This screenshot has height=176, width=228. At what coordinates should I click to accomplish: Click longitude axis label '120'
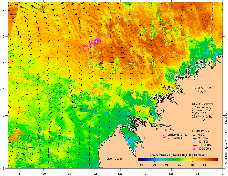(x=44, y=173)
